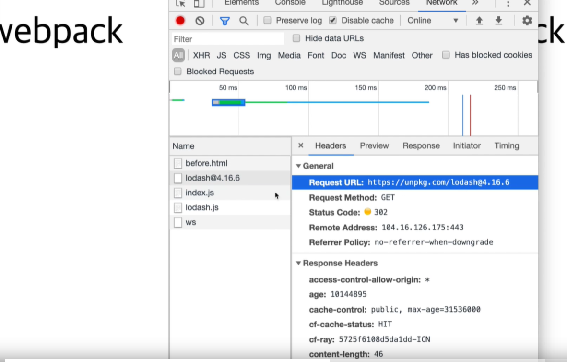Click the export HAR download arrow
567x362 pixels.
(498, 21)
